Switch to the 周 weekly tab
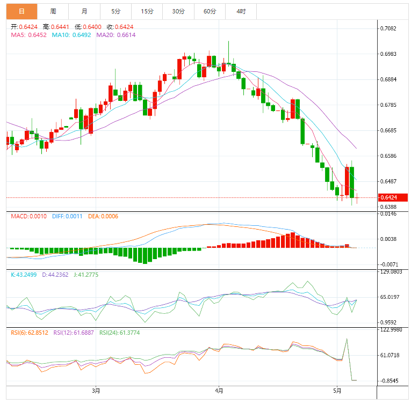 click(x=53, y=11)
